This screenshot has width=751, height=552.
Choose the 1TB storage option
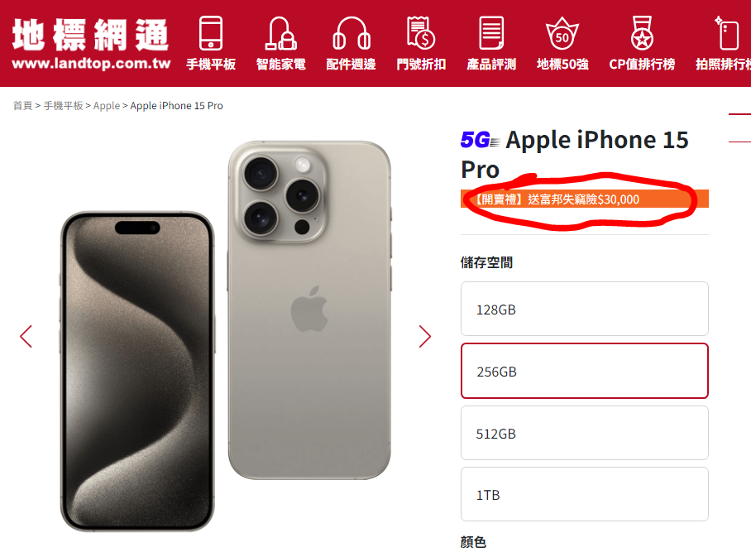pos(584,495)
